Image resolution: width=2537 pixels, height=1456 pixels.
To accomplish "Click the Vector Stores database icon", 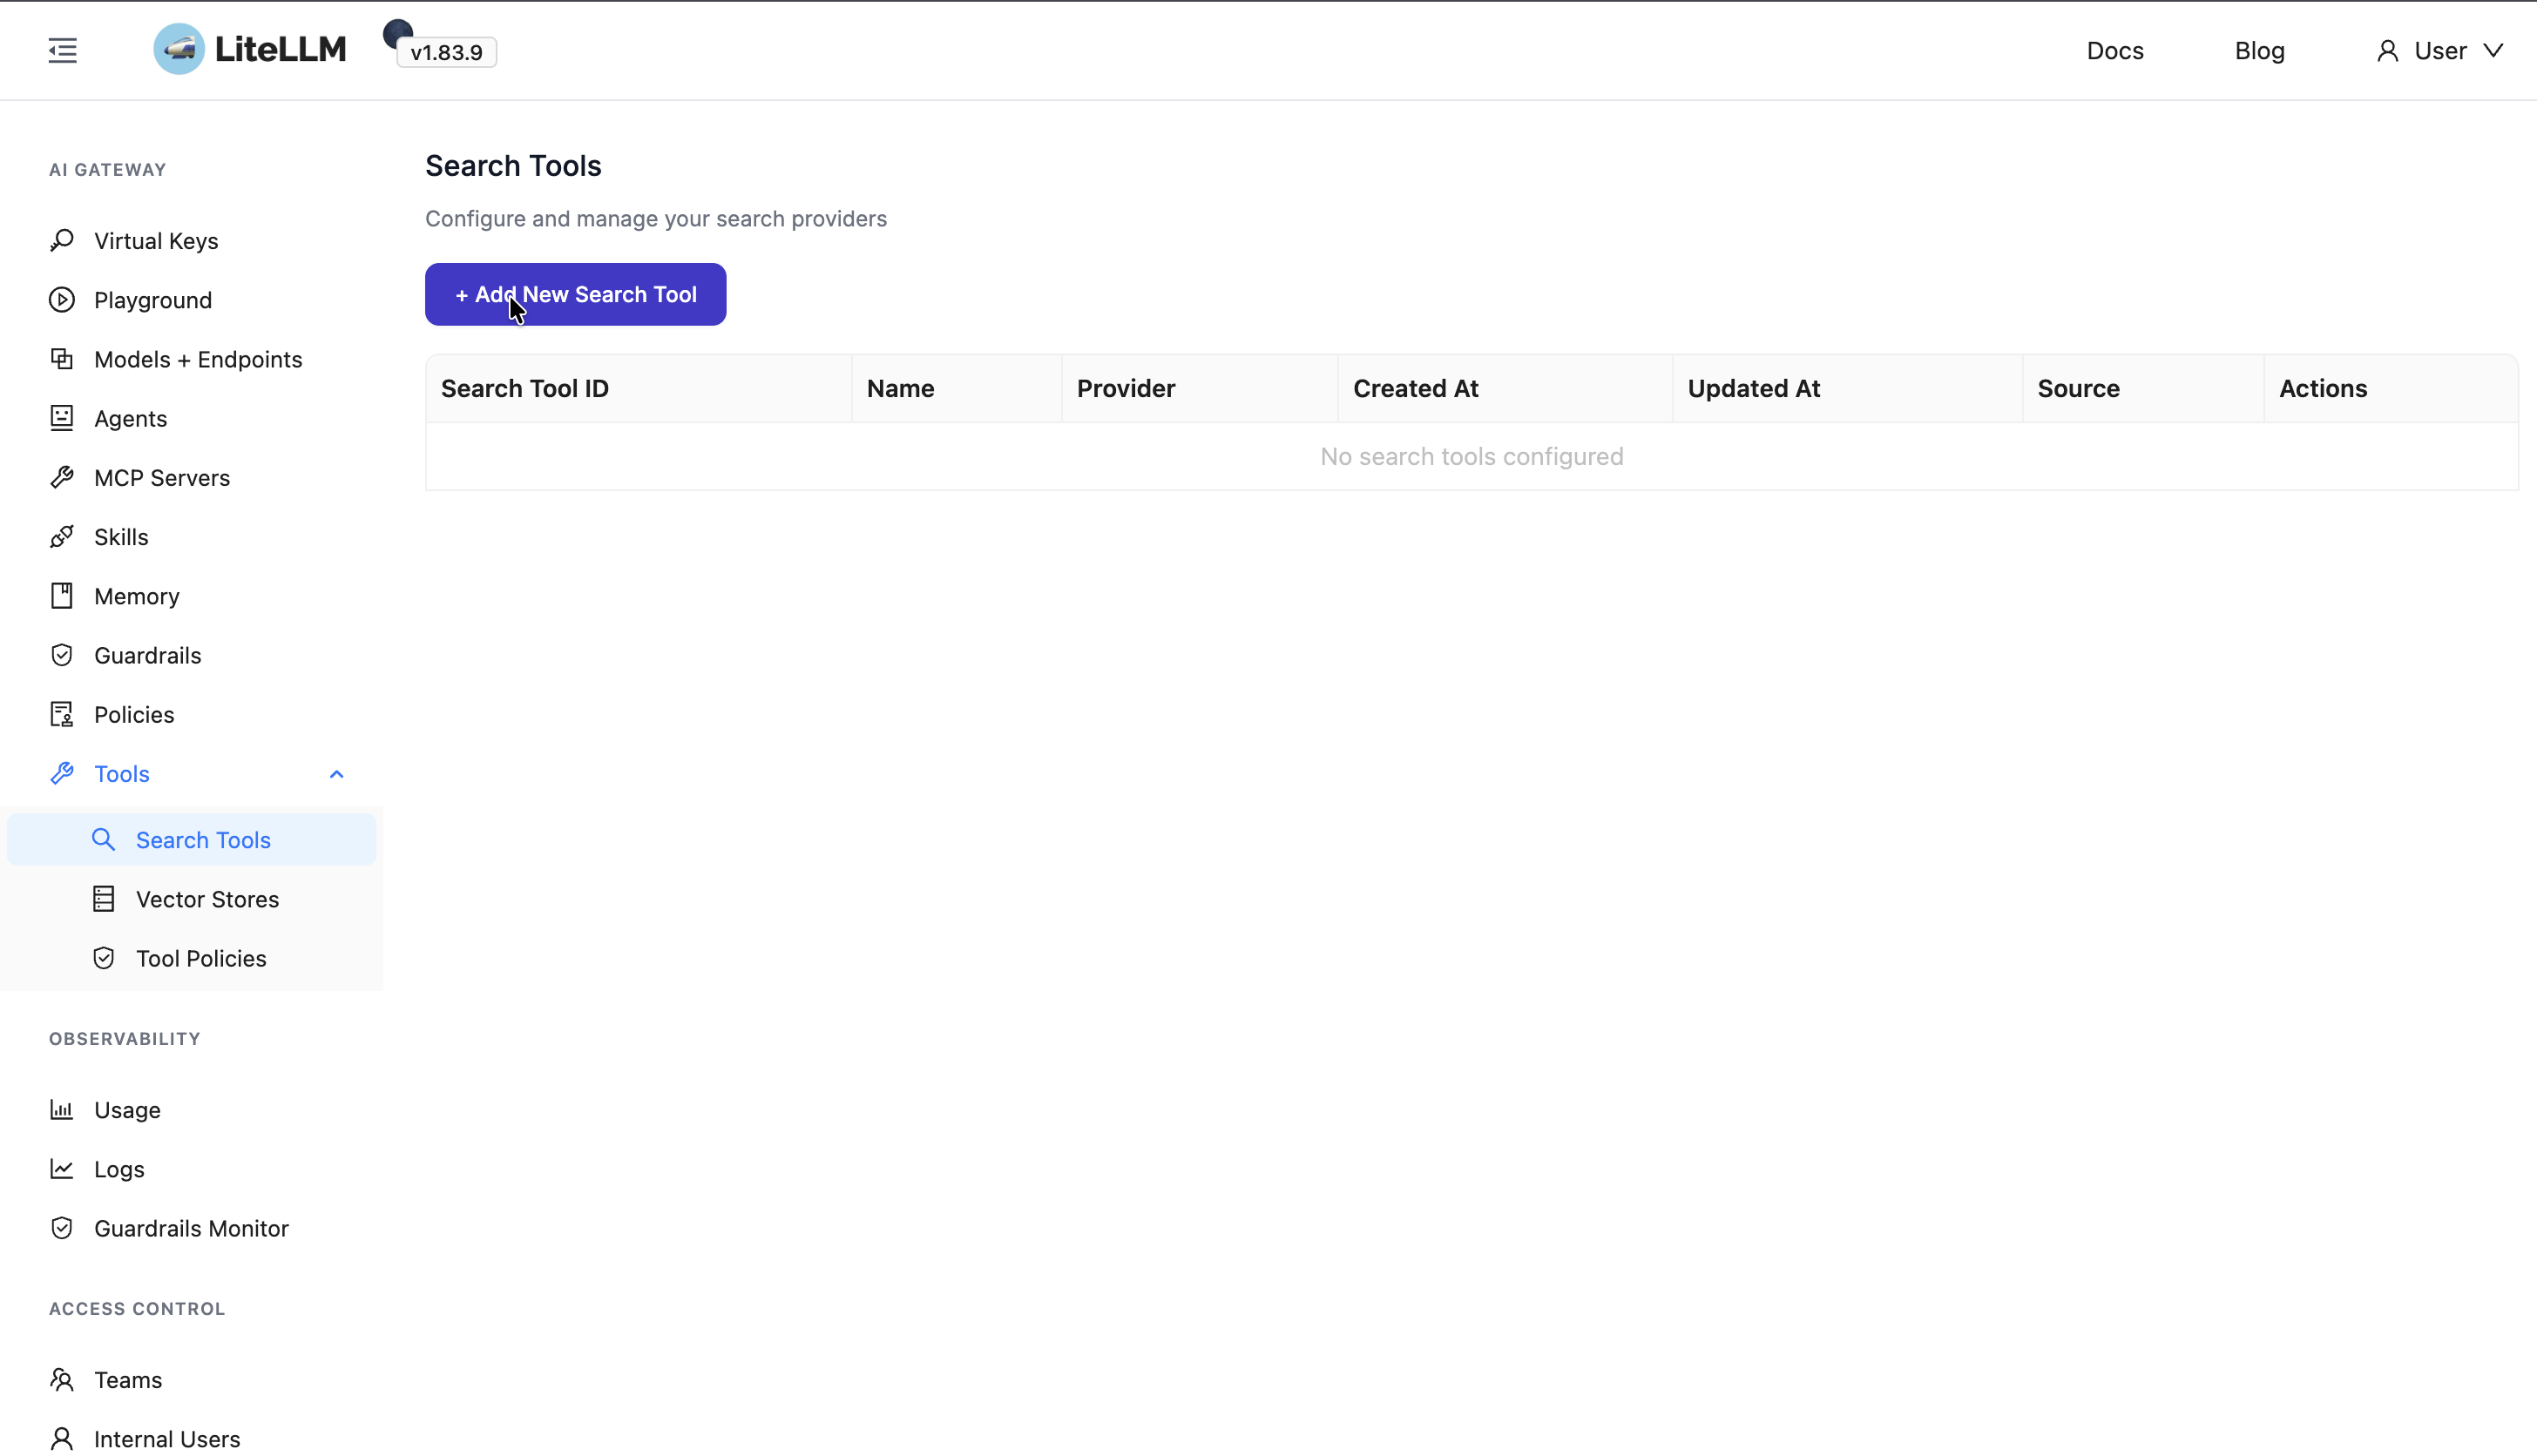I will pyautogui.click(x=104, y=899).
